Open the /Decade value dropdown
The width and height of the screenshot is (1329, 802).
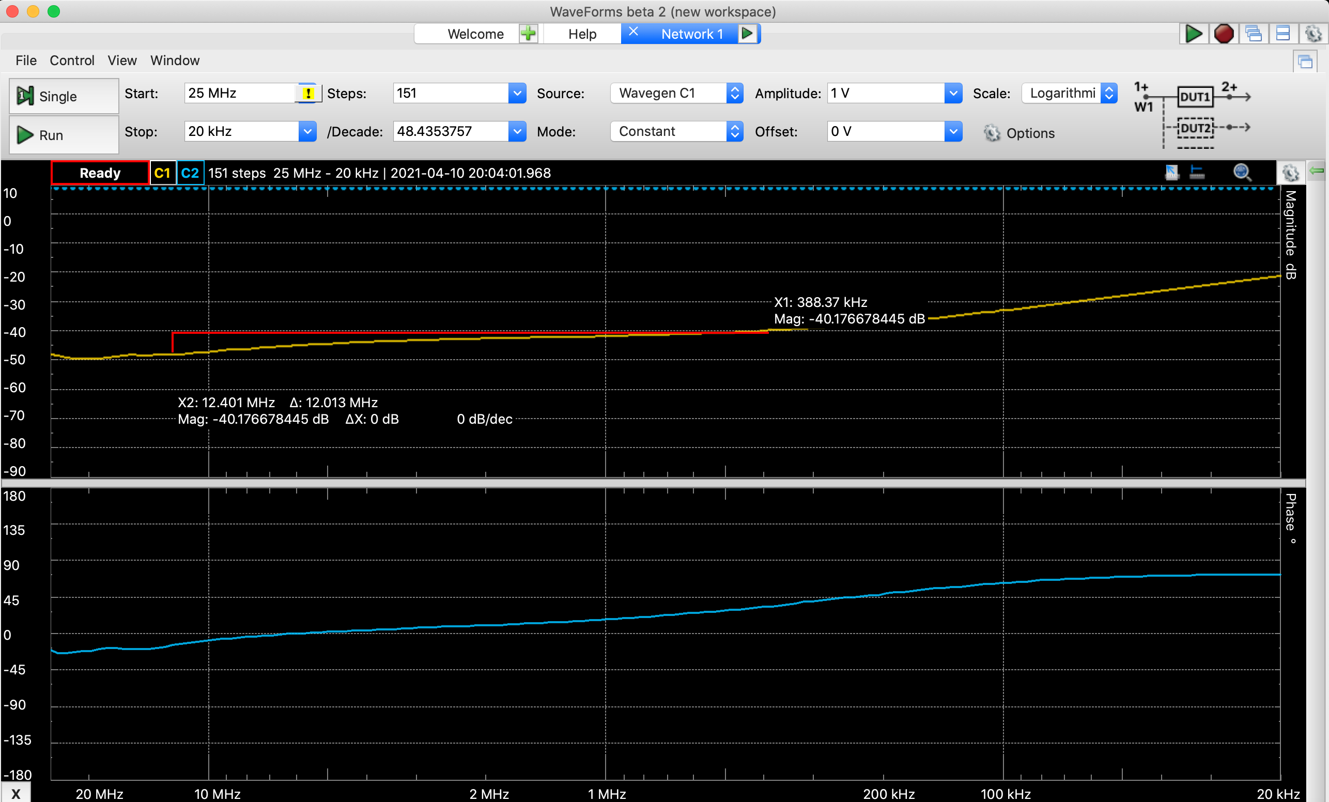point(517,131)
